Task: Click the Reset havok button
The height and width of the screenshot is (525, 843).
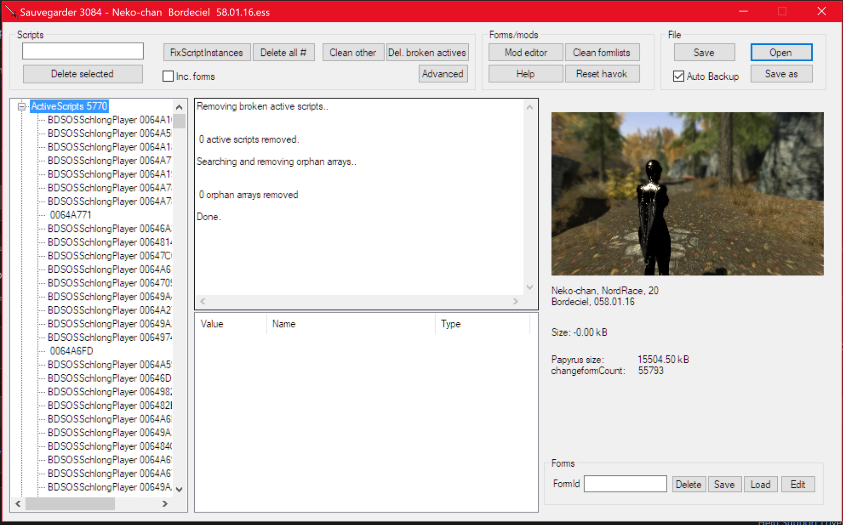Action: (x=602, y=74)
